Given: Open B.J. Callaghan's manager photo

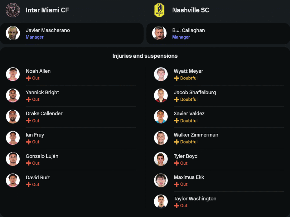Looking at the screenshot, I should tap(159, 33).
